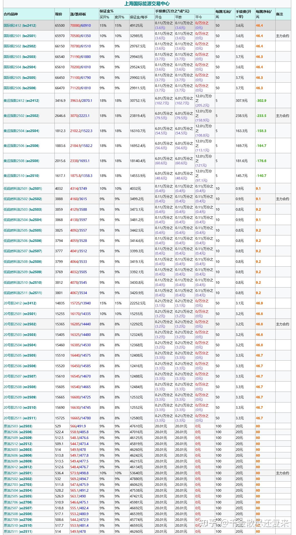
Task: Click the 每跳净利/元 column header
Action: tap(264, 14)
